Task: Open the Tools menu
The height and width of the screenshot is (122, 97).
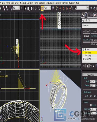Action: click(4, 3)
